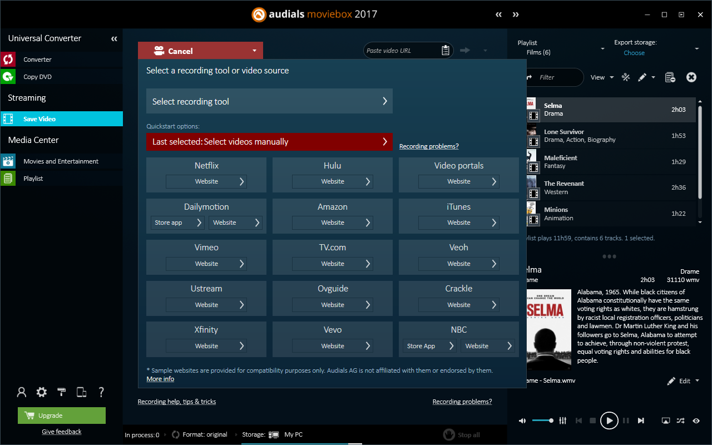Adjust the player volume slider
Screen dimensions: 712x445
point(542,421)
